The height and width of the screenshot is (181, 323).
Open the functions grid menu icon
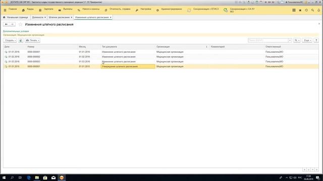(x=294, y=10)
